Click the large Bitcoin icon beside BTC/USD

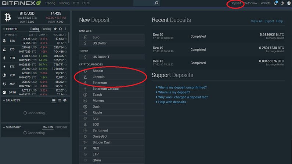8,17
